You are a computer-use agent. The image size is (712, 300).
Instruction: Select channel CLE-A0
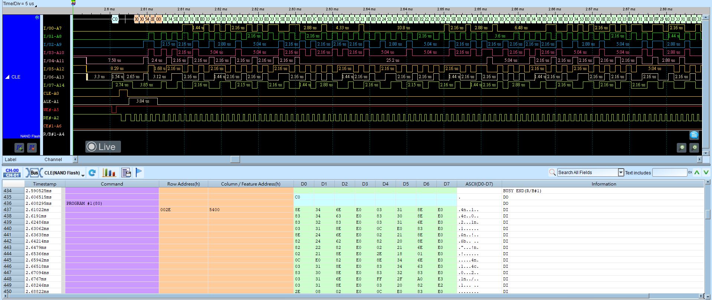[x=51, y=93]
